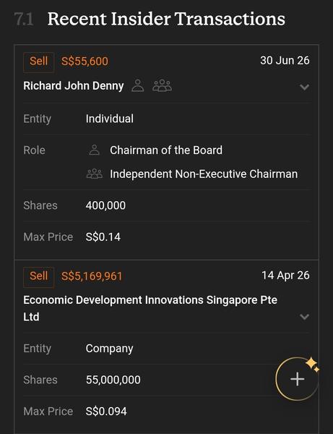Click the group people icon beside Richard John Denny

tap(163, 85)
